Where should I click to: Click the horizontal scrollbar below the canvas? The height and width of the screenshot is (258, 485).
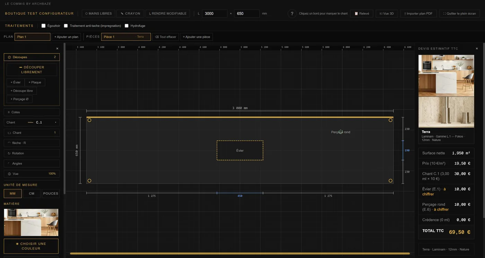tap(240, 254)
